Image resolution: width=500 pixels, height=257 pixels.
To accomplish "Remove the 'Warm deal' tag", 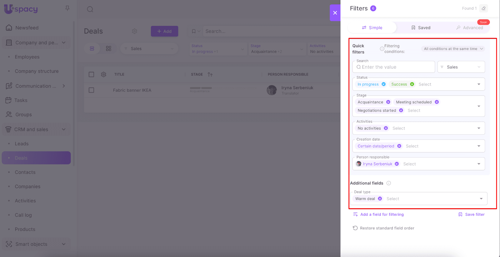I will [380, 199].
